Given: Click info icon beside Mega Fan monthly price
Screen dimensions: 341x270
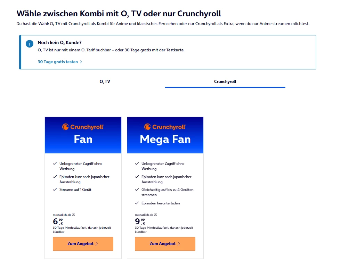Looking at the screenshot, I should tap(155, 215).
